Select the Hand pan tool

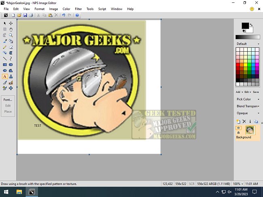point(11,29)
